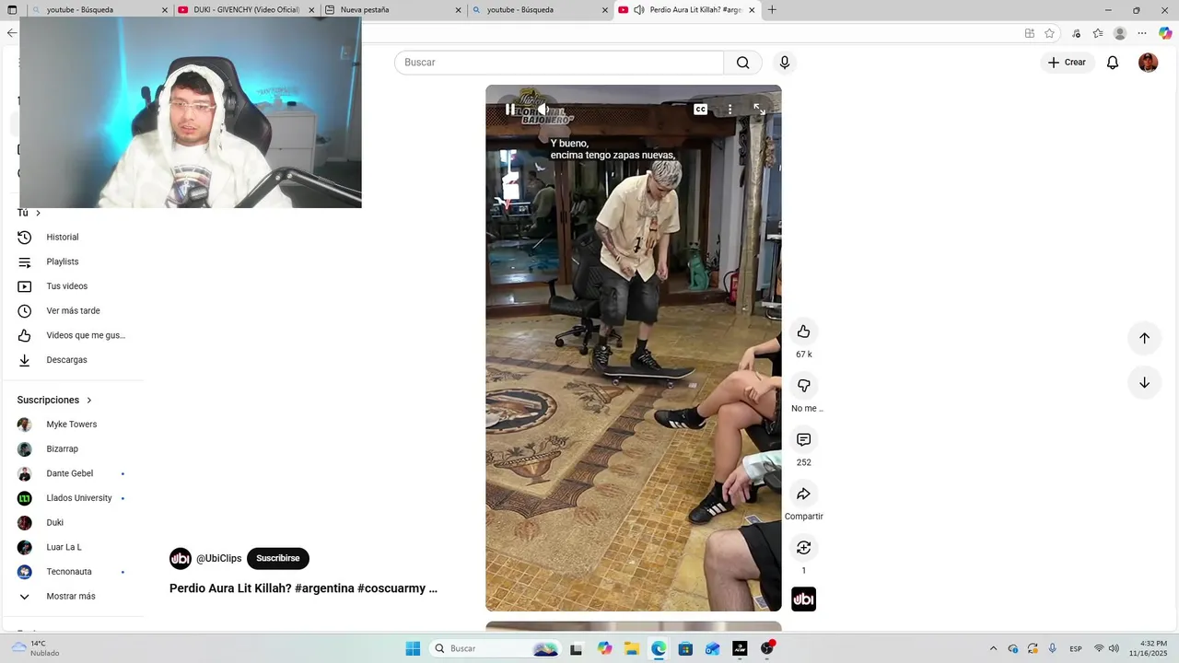Start voice search with the microphone icon

point(784,63)
